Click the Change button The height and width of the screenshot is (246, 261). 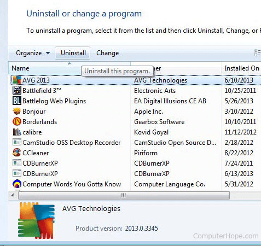coord(108,53)
